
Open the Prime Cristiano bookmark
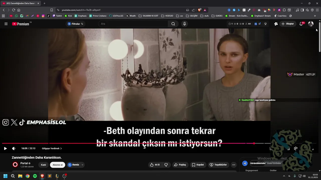[98, 16]
